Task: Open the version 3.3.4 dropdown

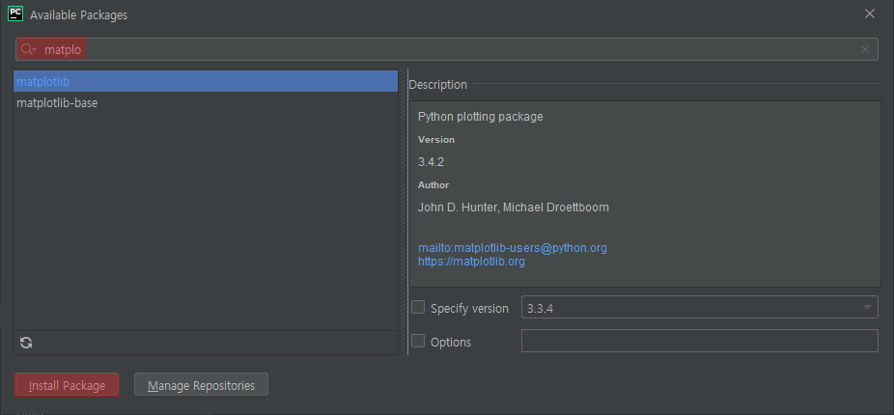Action: coord(700,307)
